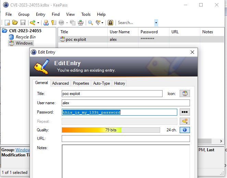
Task: Open the Tools menu
Action: click(86, 14)
